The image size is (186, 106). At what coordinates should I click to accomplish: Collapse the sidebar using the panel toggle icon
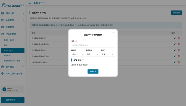click(x=22, y=5)
